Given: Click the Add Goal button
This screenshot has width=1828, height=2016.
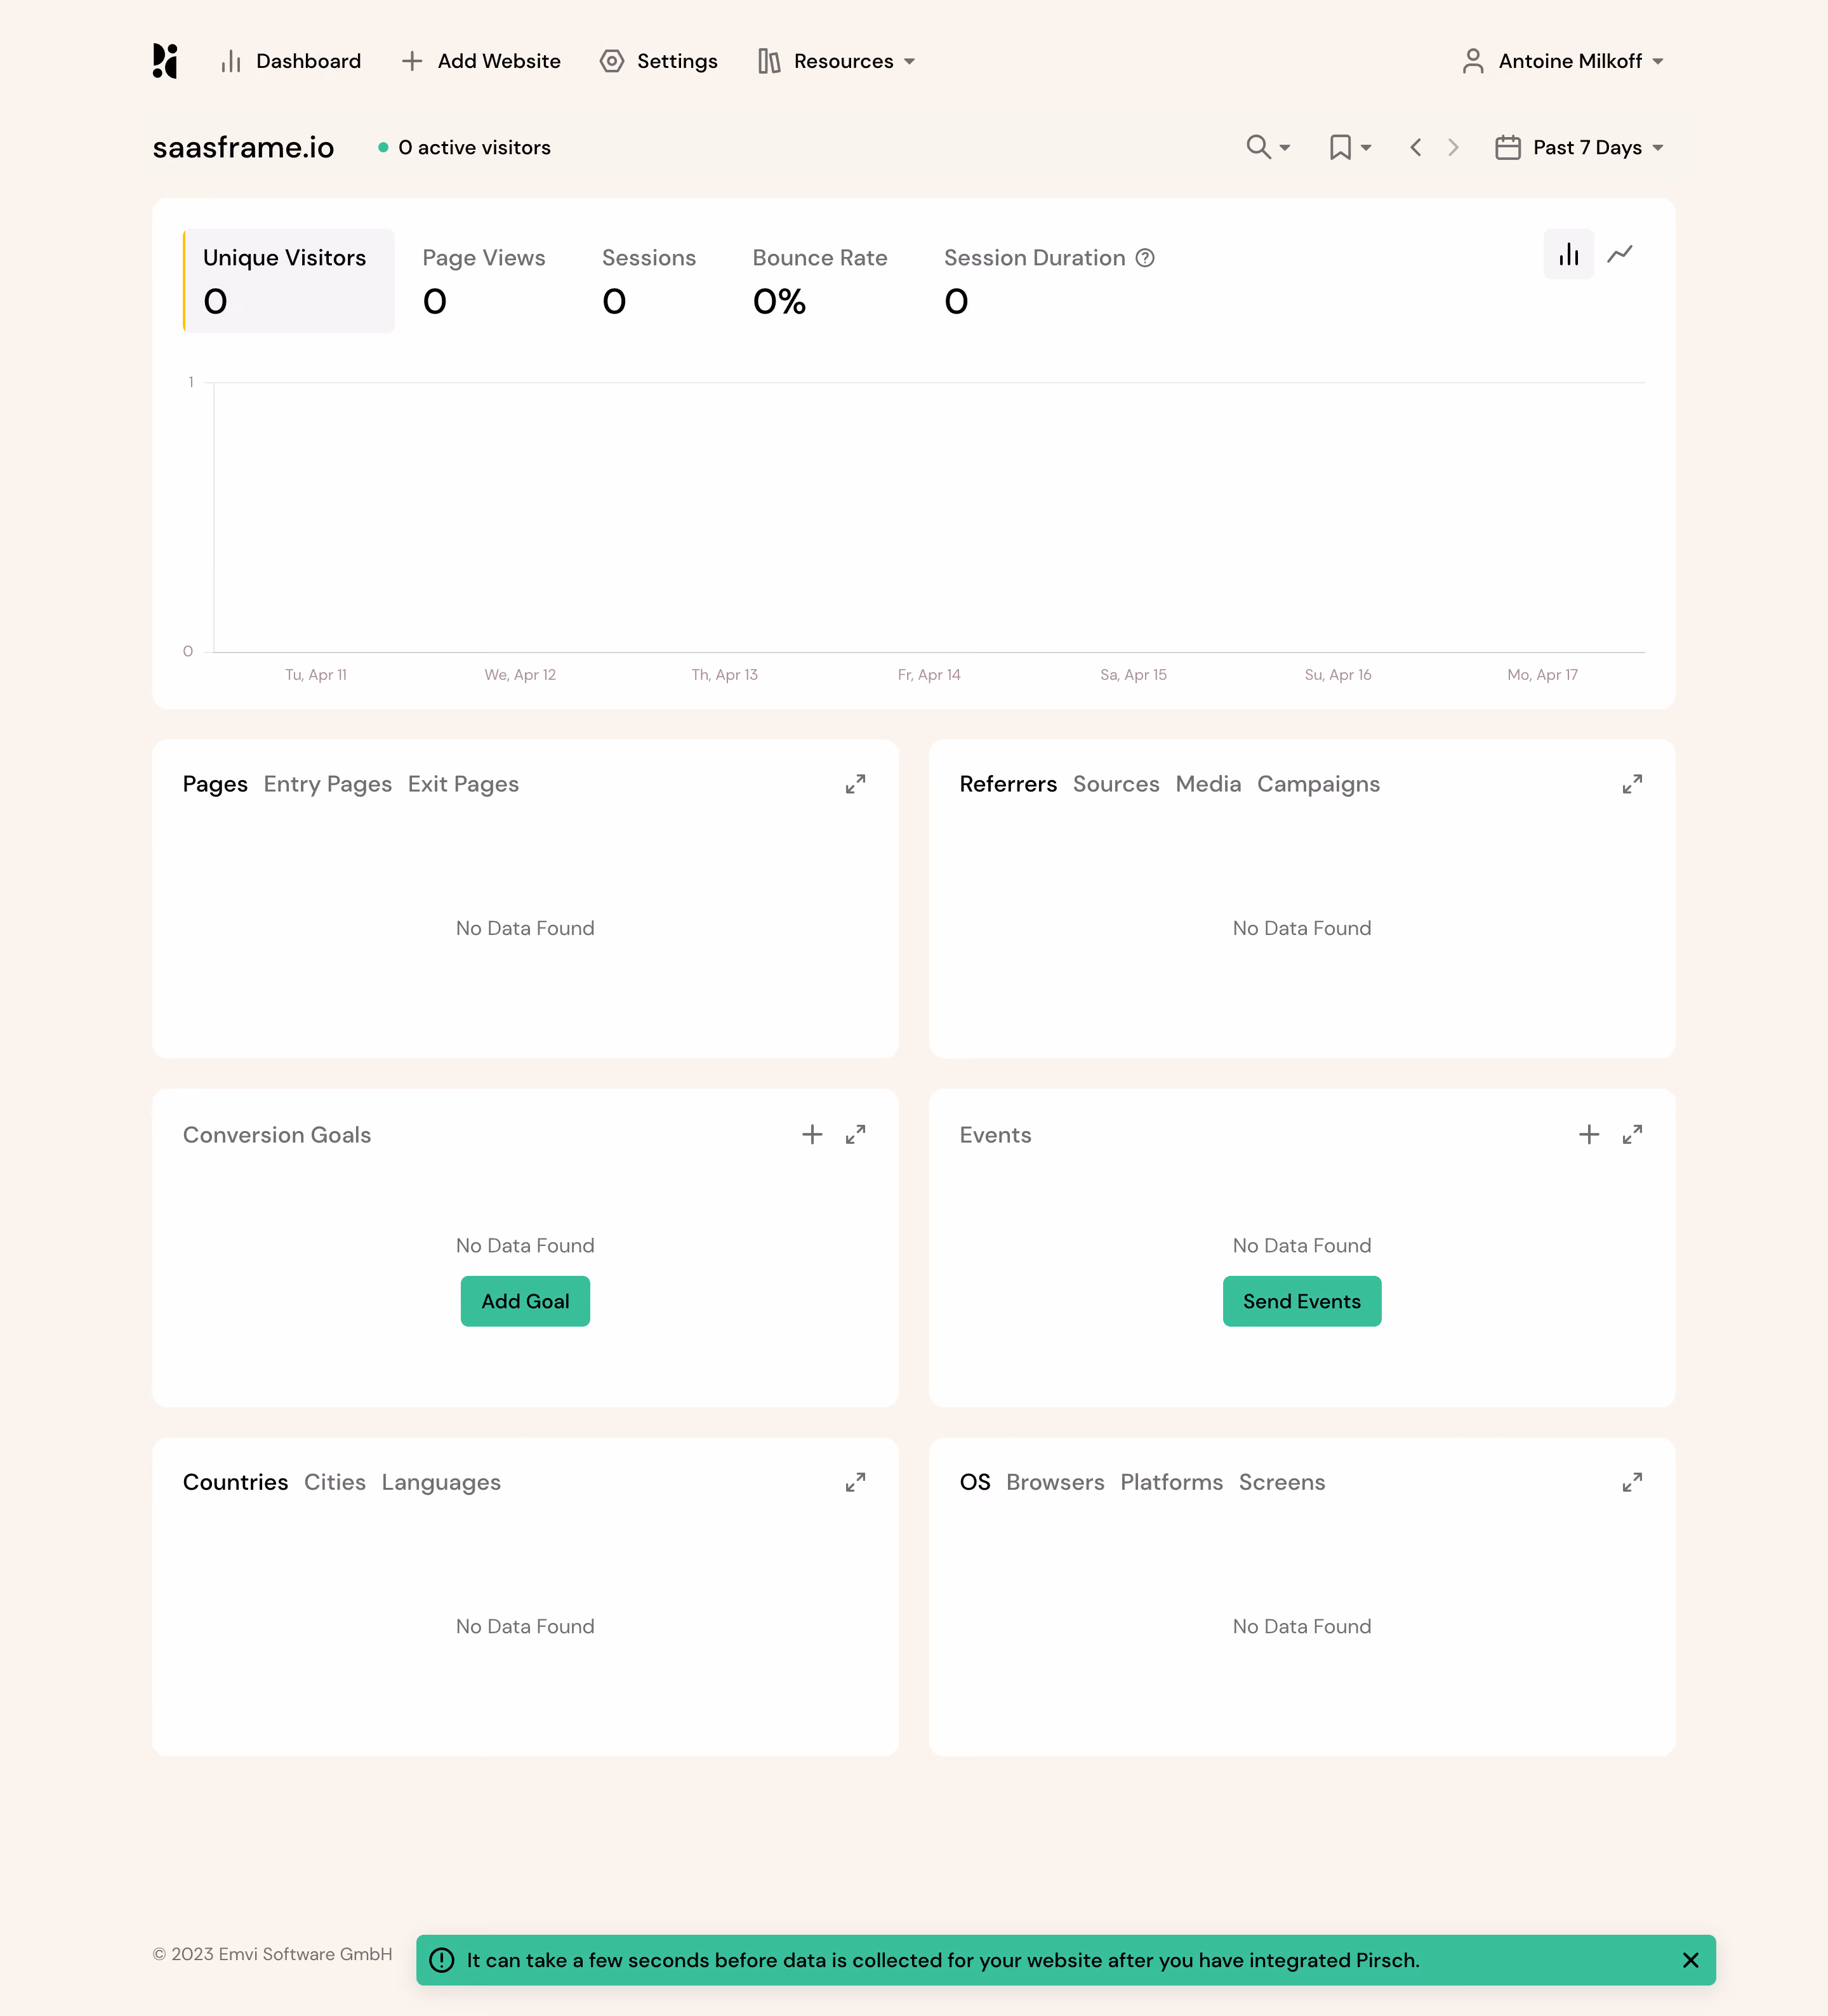Looking at the screenshot, I should click(x=525, y=1301).
